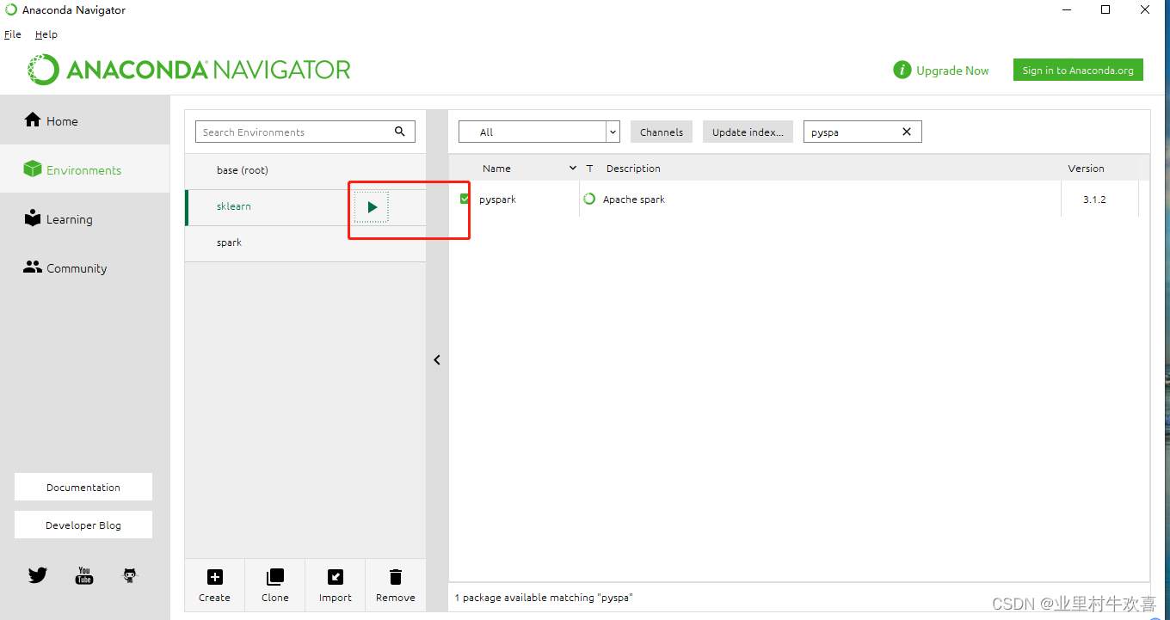Open the YouTube icon link
Image resolution: width=1170 pixels, height=620 pixels.
click(84, 574)
